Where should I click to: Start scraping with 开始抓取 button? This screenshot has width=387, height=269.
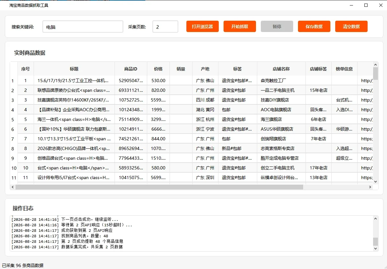tap(240, 27)
